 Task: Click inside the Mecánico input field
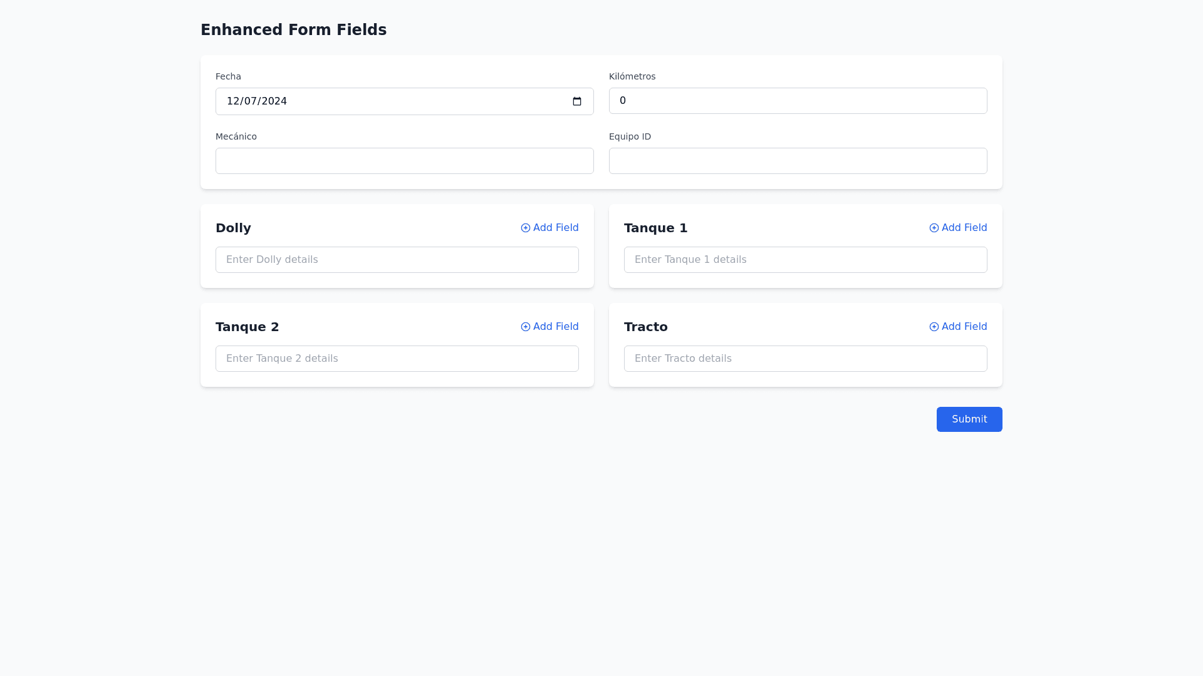click(404, 161)
